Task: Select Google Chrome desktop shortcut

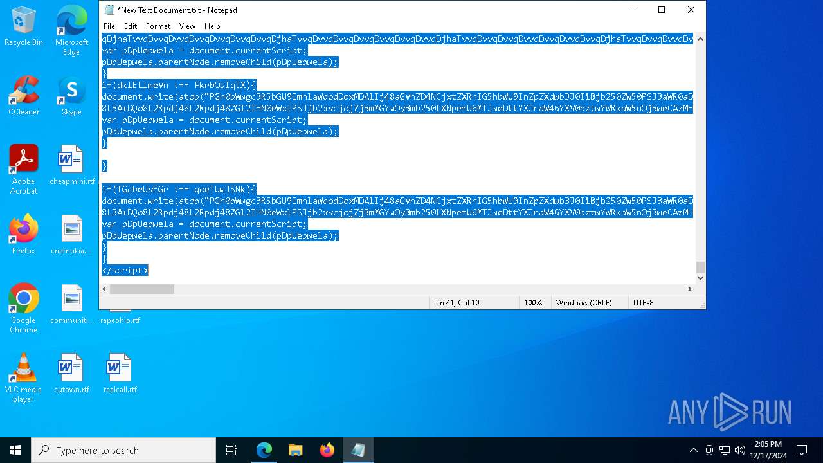Action: [x=24, y=308]
